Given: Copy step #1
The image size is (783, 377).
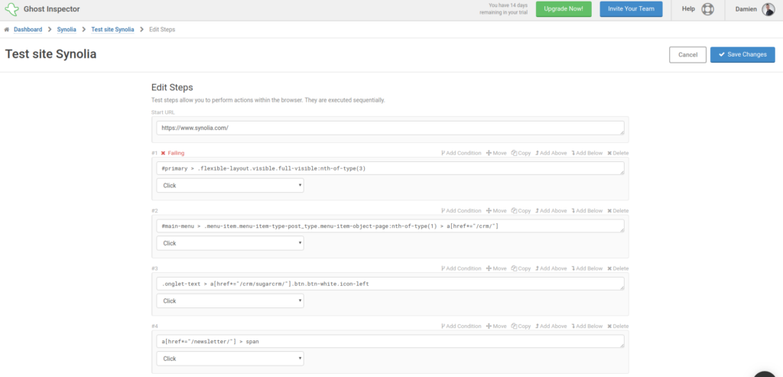Looking at the screenshot, I should click(x=521, y=153).
